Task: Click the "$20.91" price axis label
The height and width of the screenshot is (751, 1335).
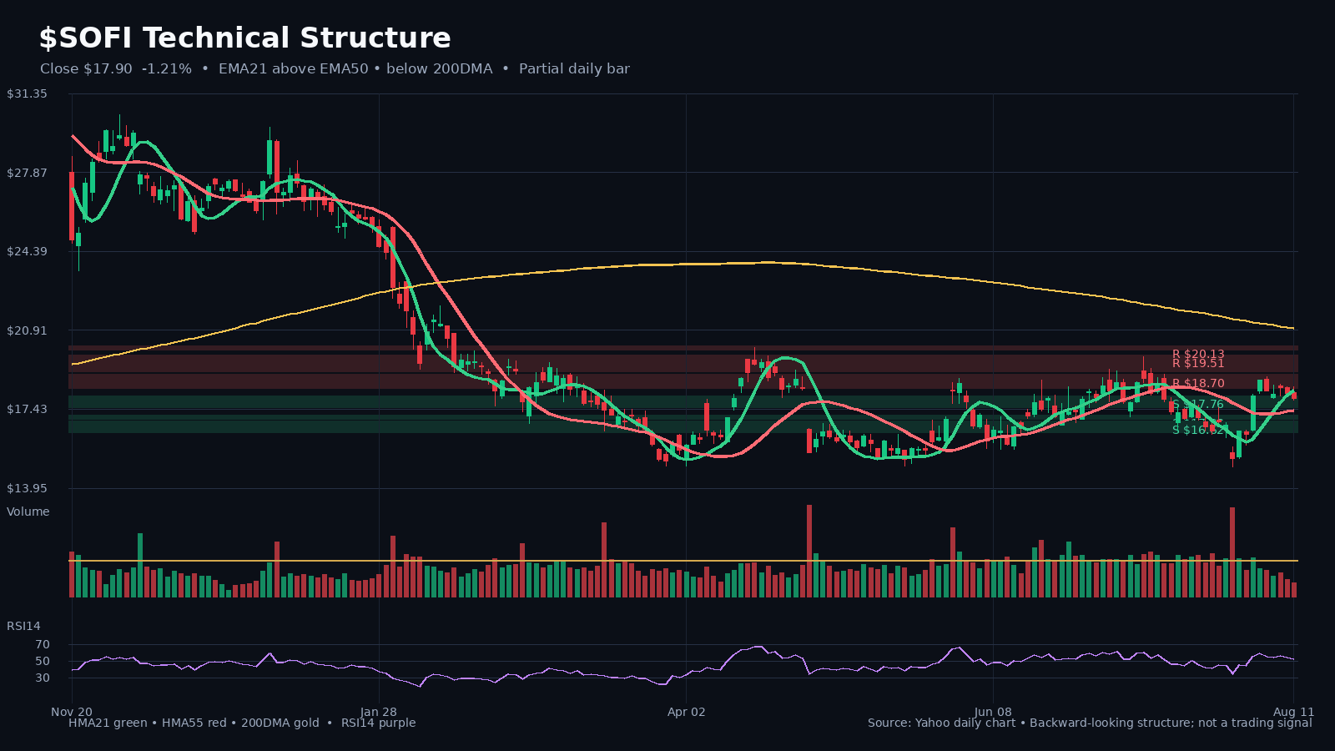Action: [27, 330]
